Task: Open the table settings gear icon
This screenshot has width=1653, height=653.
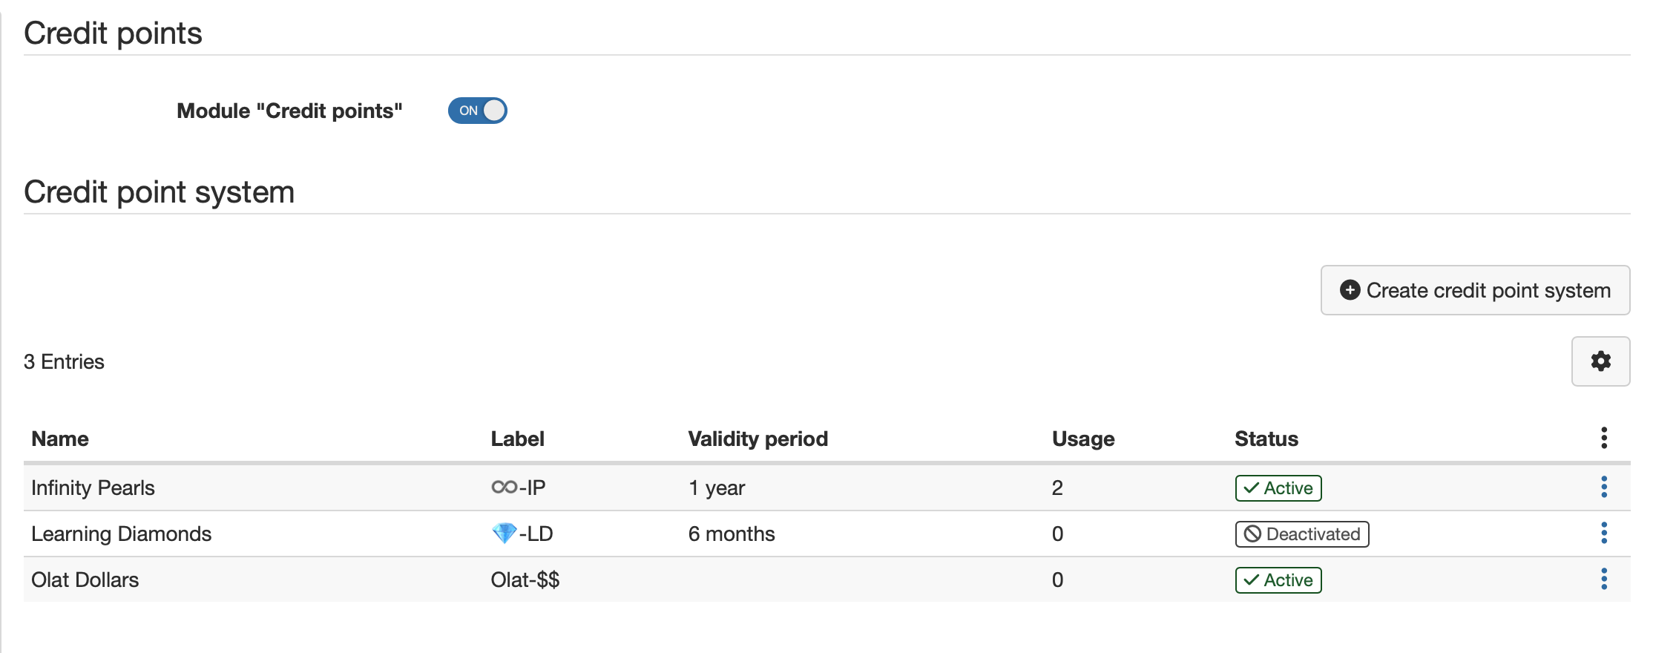Action: 1600,361
